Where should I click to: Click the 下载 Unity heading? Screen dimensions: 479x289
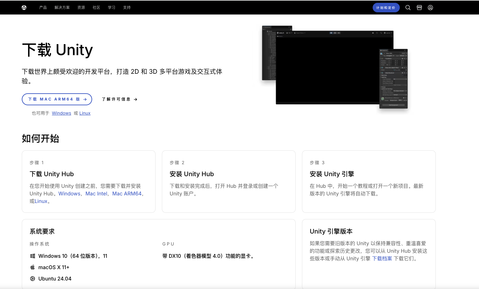(x=57, y=50)
